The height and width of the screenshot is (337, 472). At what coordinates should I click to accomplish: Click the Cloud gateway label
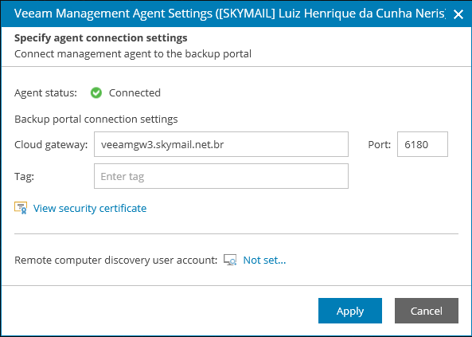click(x=51, y=145)
